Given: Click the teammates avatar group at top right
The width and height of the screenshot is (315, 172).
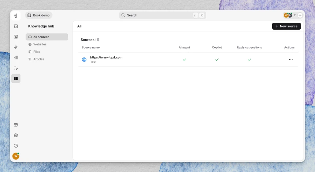Looking at the screenshot, I should click(288, 15).
